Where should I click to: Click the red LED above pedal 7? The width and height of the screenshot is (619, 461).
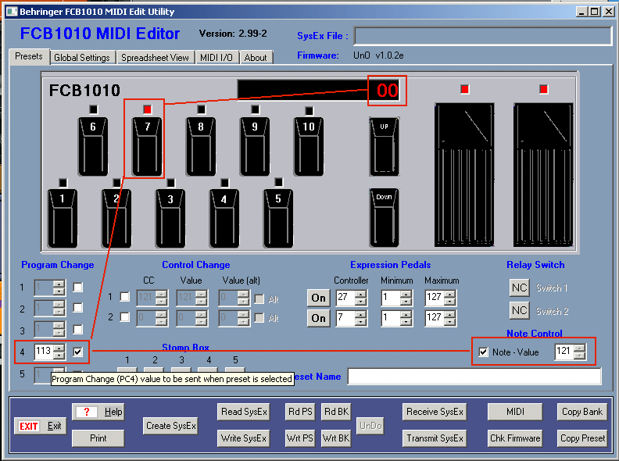[147, 109]
